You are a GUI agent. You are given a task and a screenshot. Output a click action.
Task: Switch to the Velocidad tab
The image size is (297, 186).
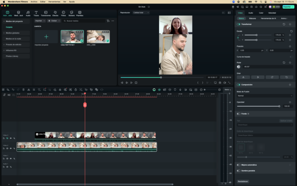pyautogui.click(x=272, y=13)
